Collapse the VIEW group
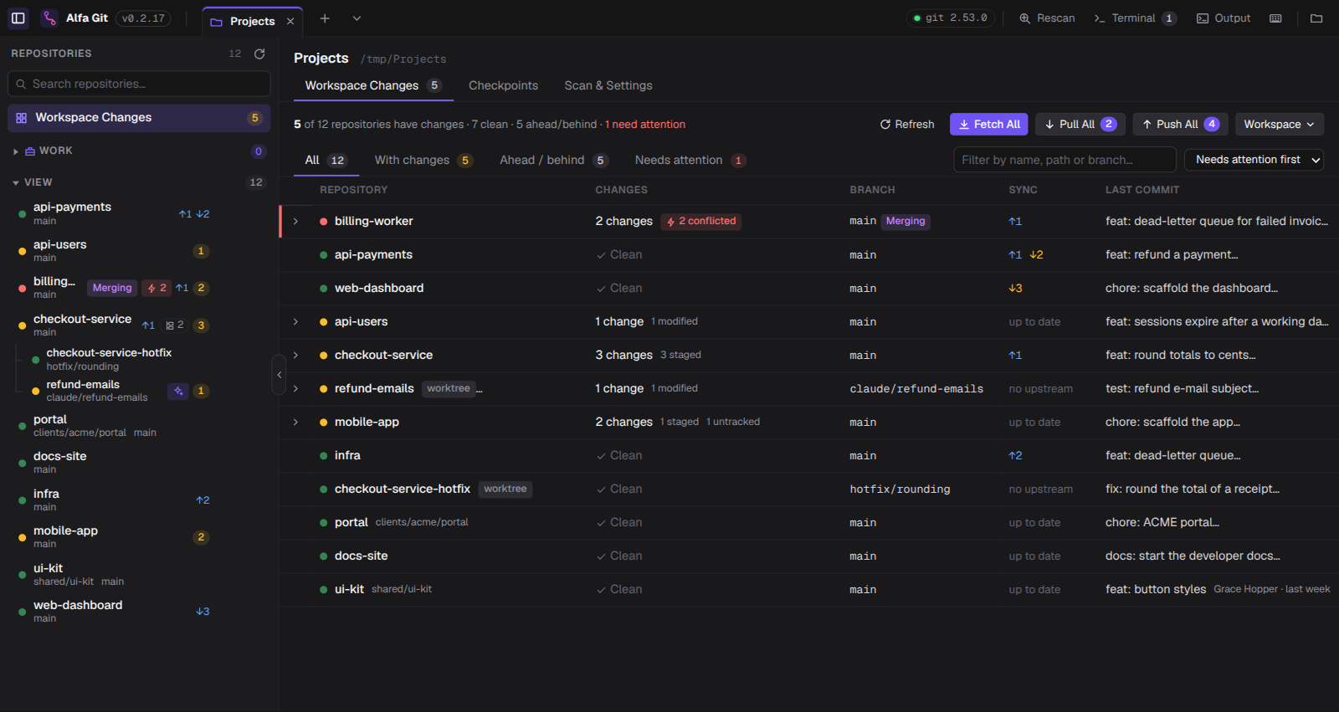Image resolution: width=1339 pixels, height=712 pixels. (x=16, y=182)
